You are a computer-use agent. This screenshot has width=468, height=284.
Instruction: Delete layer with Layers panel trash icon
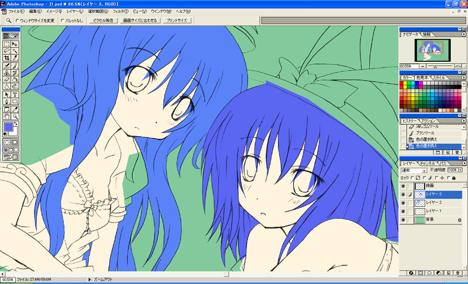pos(457,273)
